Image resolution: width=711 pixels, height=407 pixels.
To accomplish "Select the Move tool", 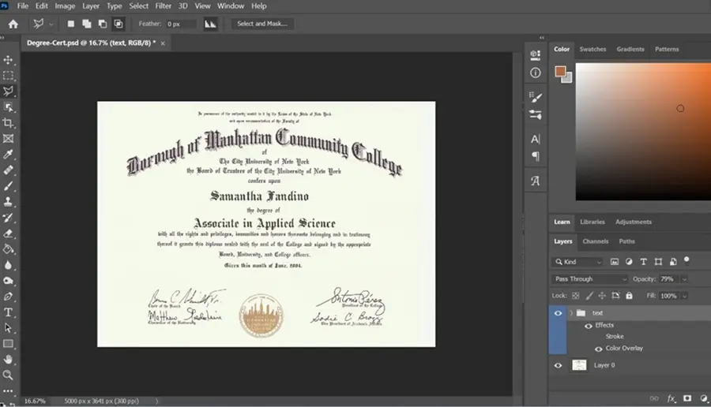I will tap(8, 60).
